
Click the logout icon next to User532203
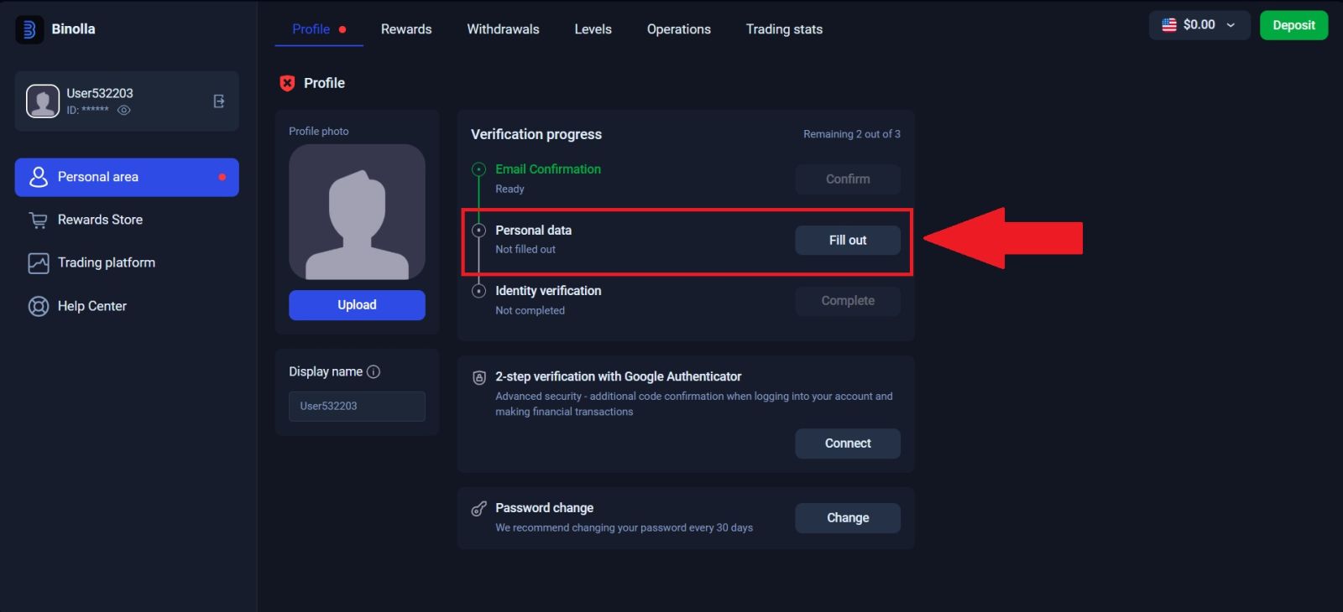(x=218, y=101)
